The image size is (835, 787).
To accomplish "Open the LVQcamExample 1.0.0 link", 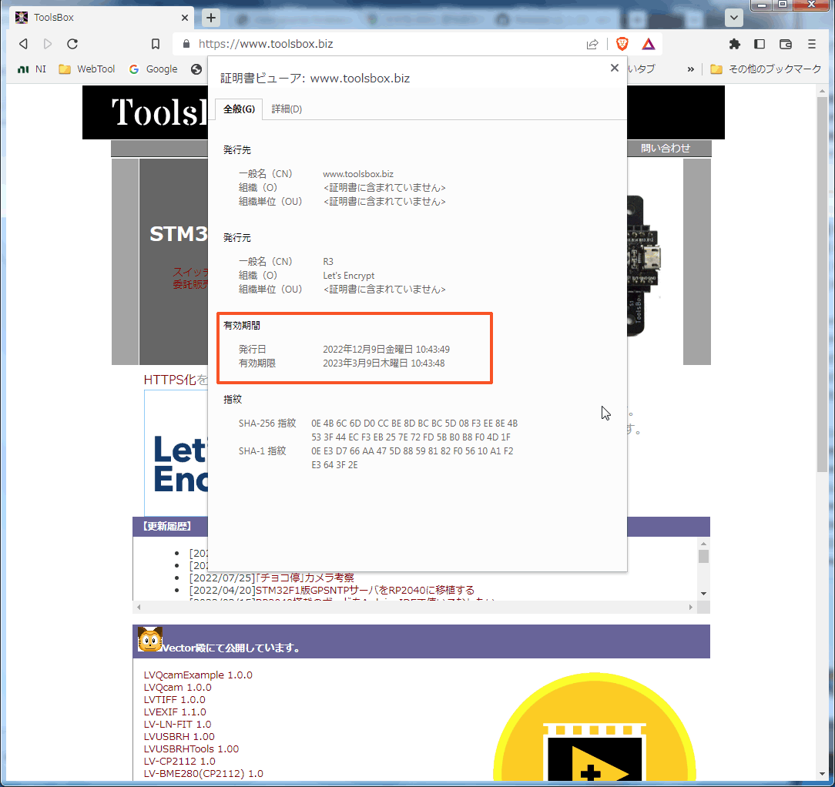I will coord(198,675).
